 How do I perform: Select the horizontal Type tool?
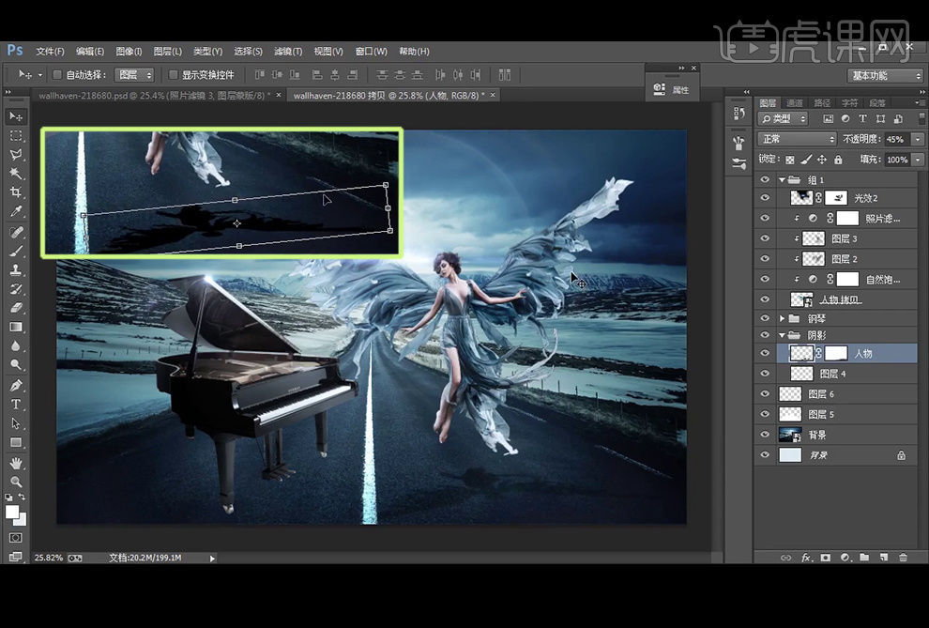tap(16, 405)
